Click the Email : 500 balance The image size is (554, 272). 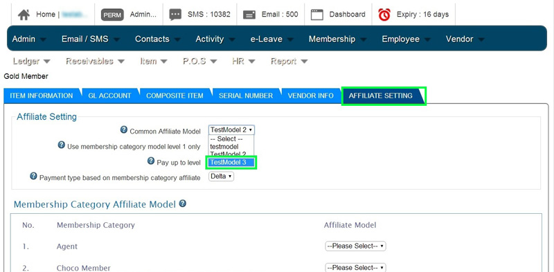click(280, 15)
